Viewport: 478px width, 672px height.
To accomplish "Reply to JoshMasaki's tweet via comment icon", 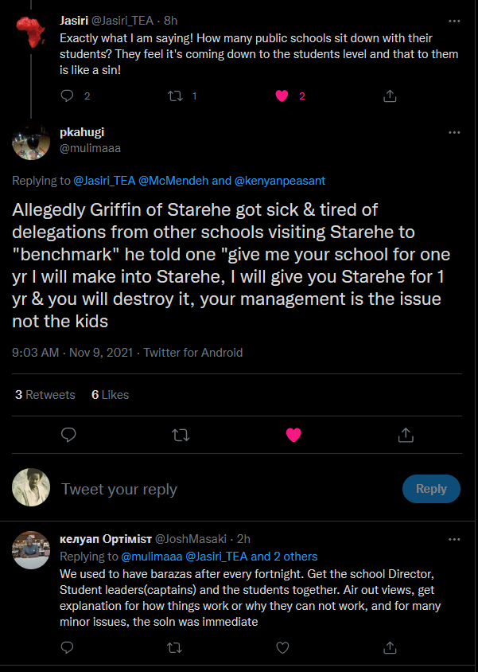I will point(68,648).
